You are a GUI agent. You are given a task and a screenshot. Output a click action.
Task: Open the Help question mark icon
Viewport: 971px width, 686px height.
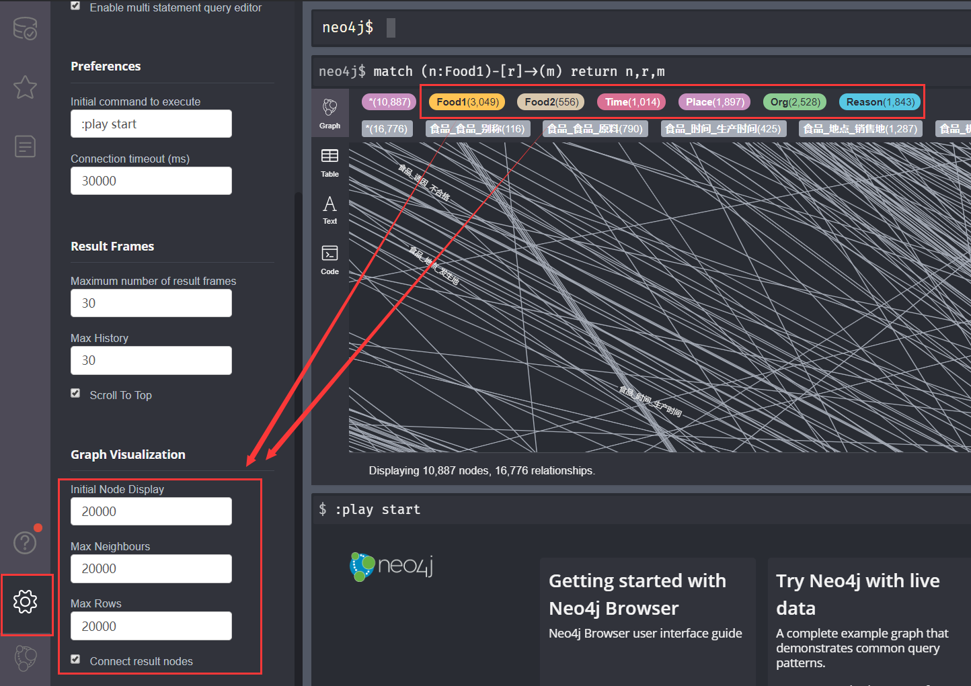(25, 542)
